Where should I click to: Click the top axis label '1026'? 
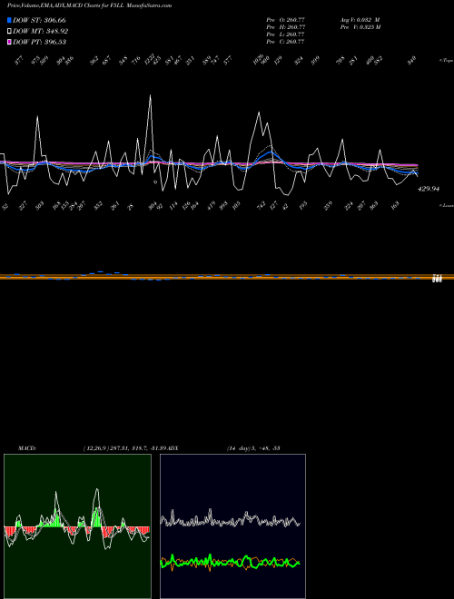point(259,58)
